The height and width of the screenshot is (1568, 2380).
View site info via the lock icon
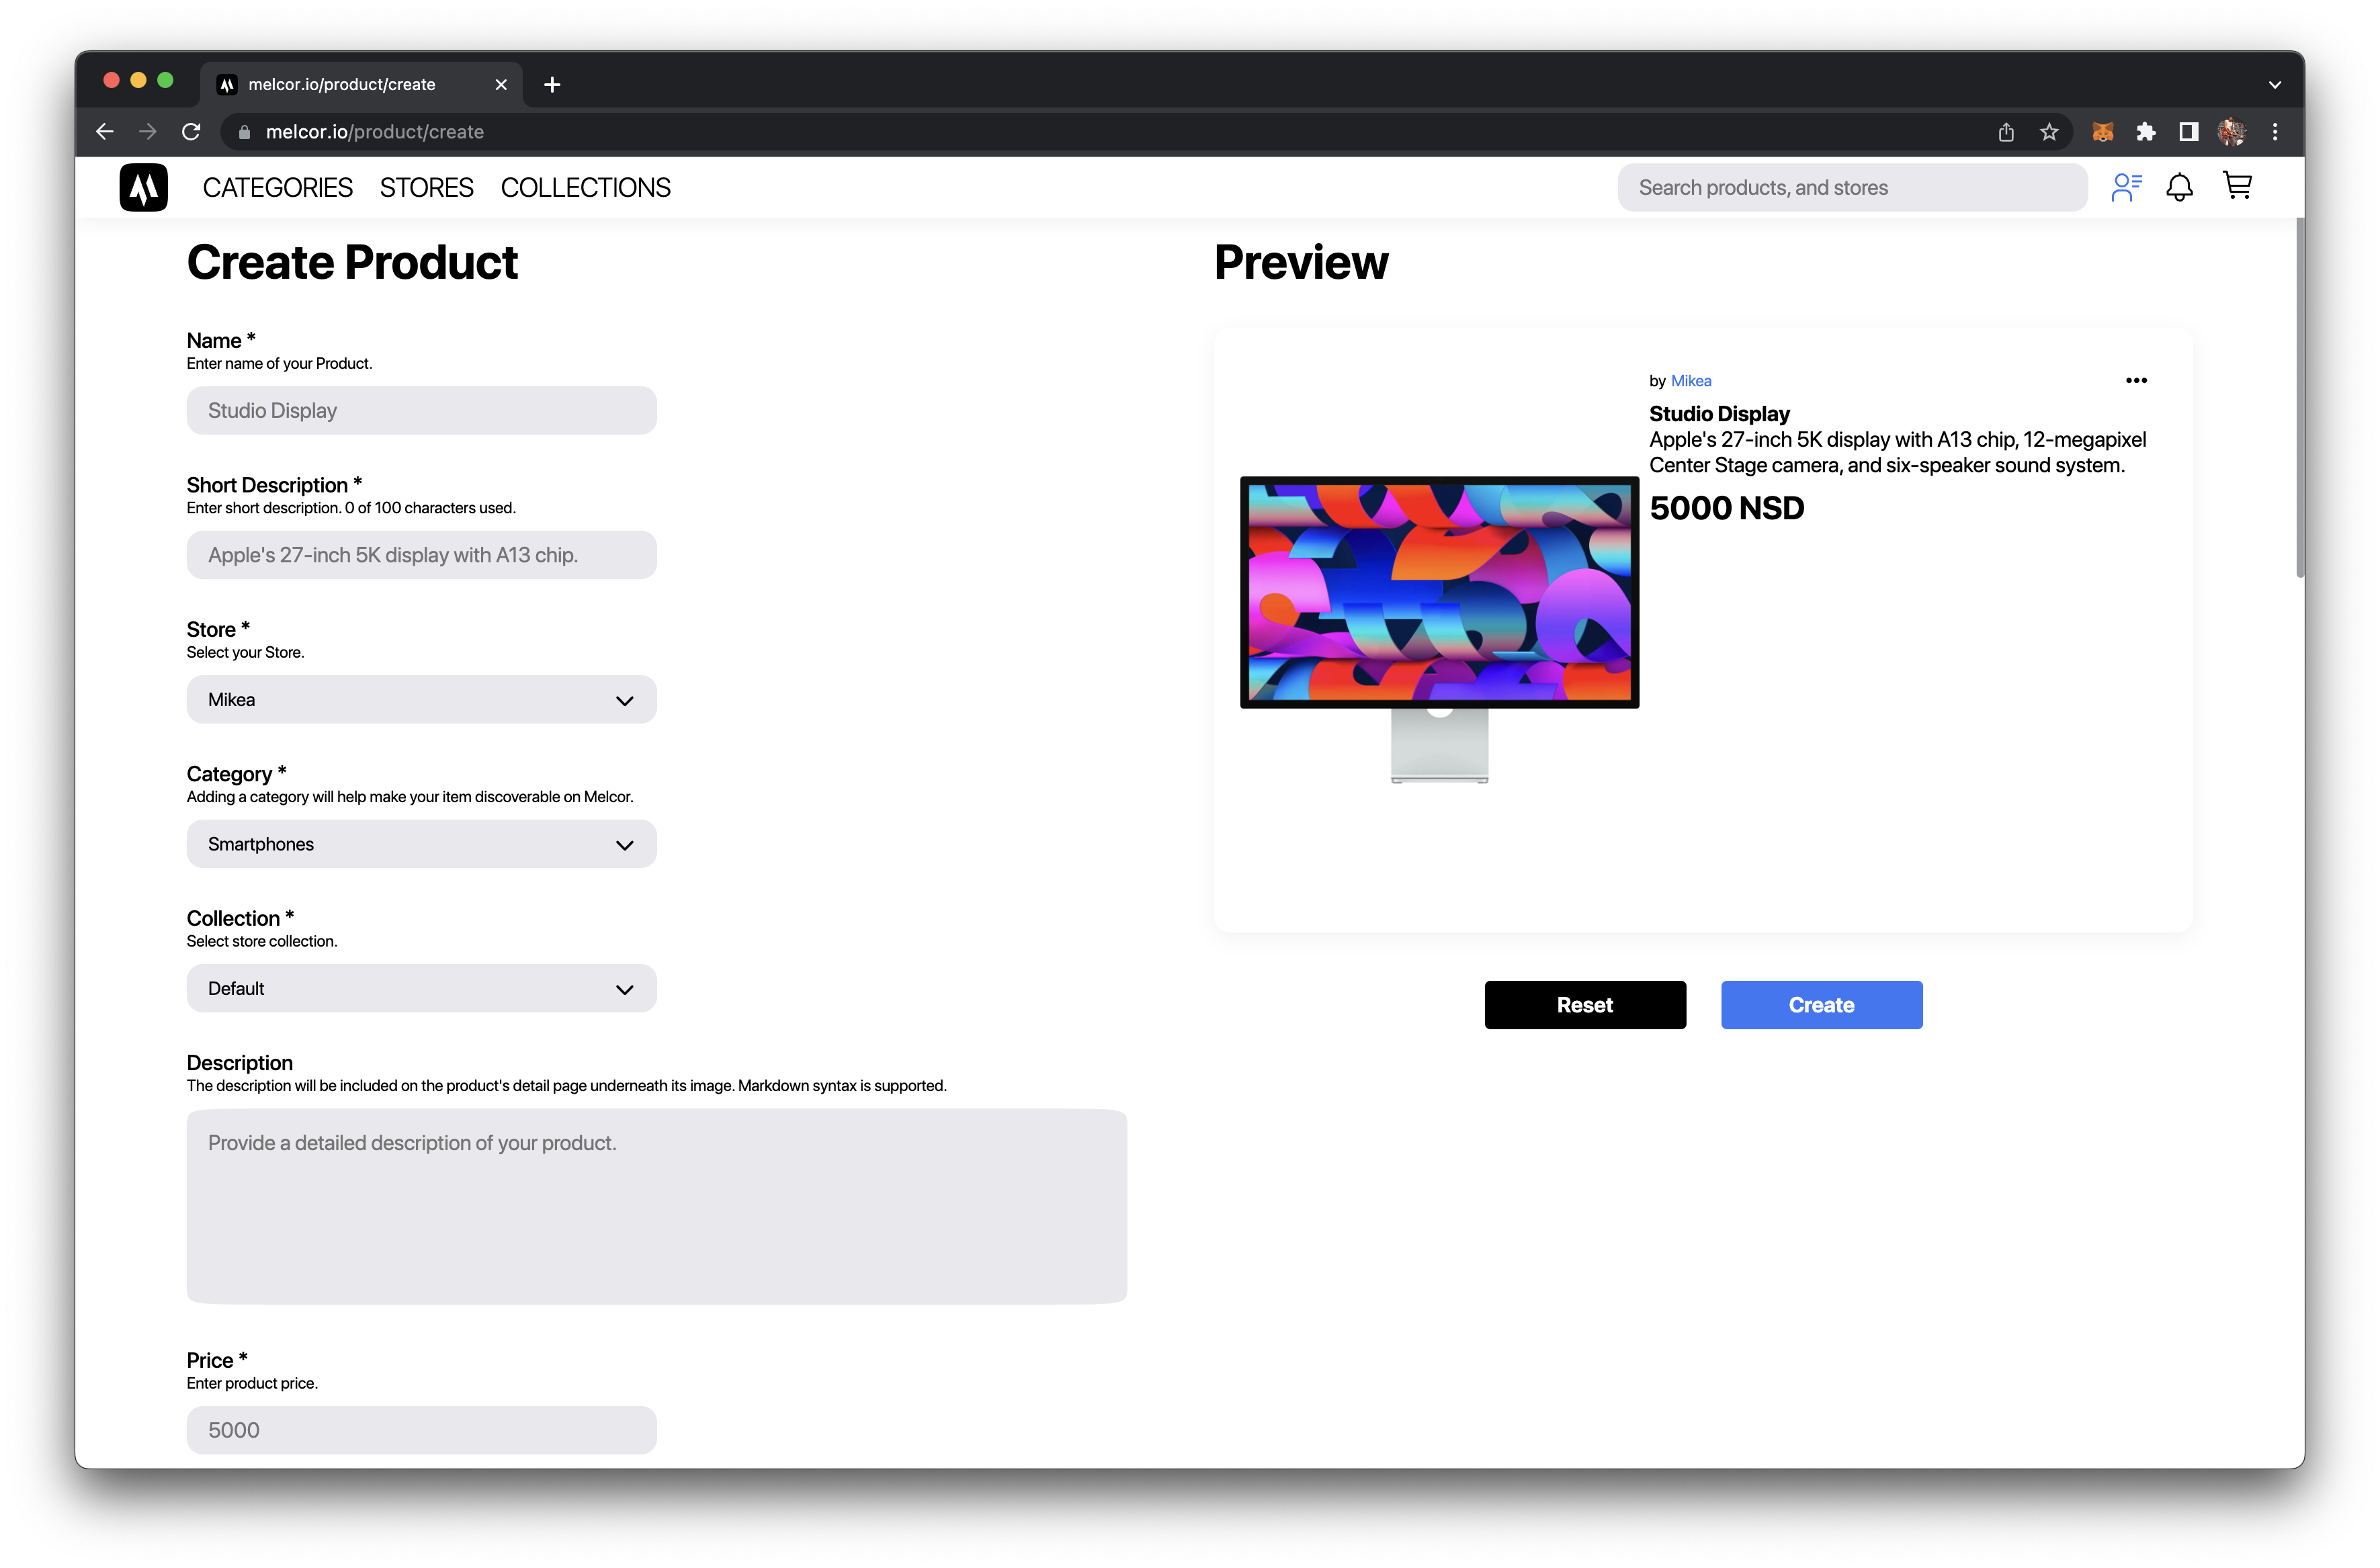click(244, 131)
